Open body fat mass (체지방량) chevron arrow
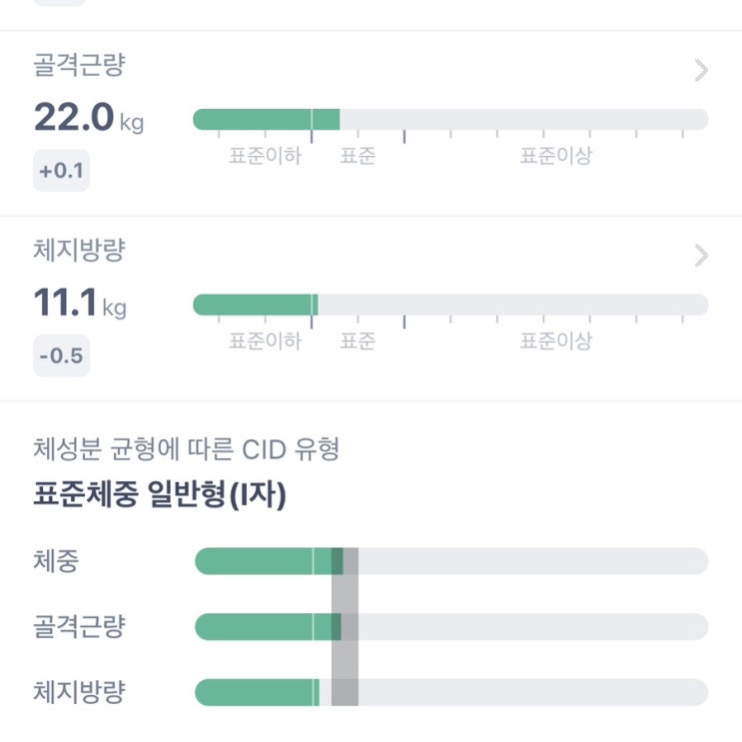The image size is (742, 742). click(x=701, y=256)
